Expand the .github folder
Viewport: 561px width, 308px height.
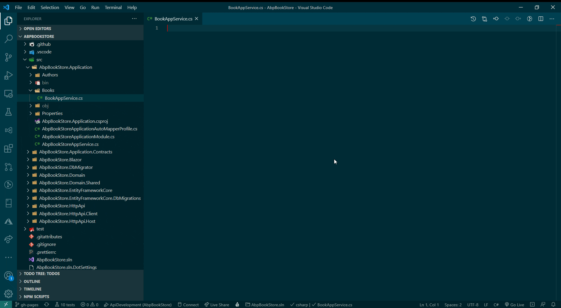(x=80, y=44)
